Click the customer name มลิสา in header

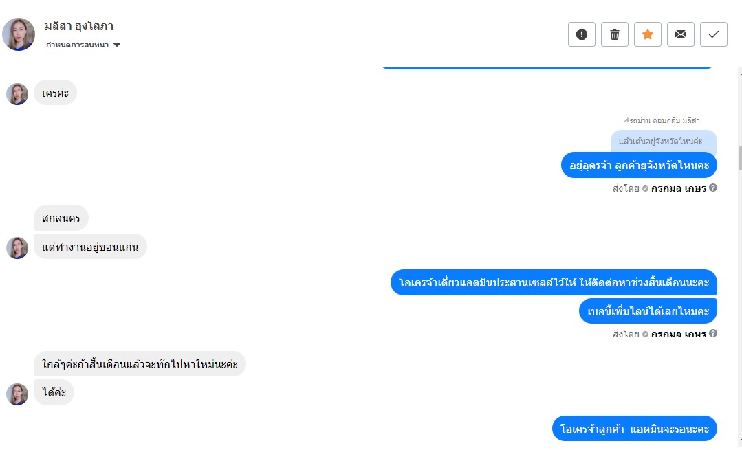click(x=79, y=26)
